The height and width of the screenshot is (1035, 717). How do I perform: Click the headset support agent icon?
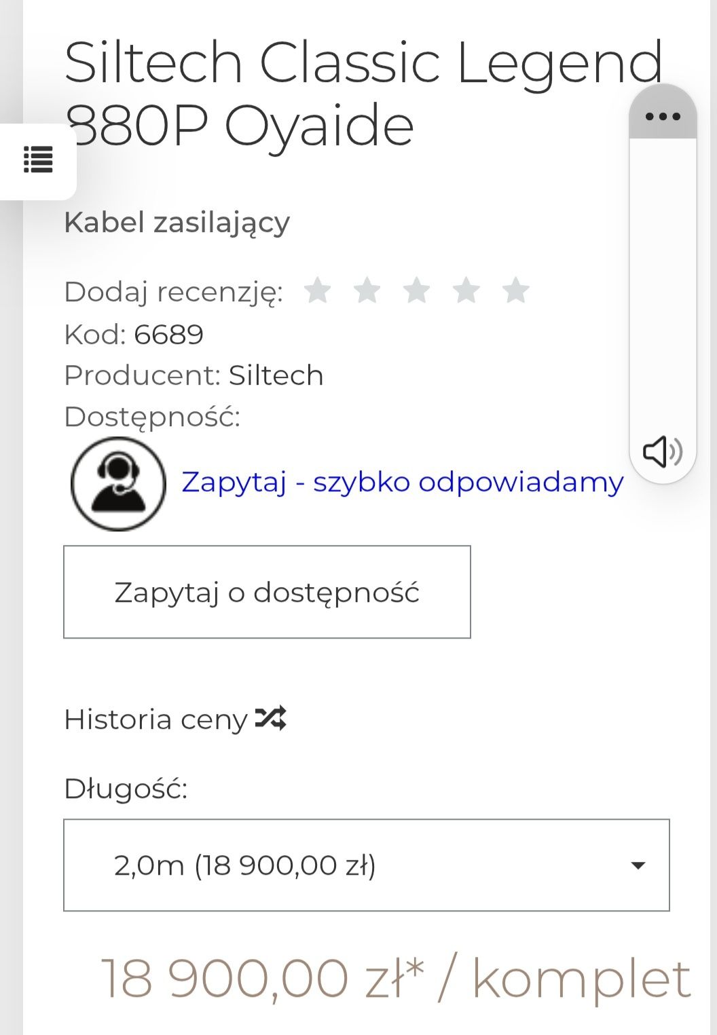click(x=118, y=483)
